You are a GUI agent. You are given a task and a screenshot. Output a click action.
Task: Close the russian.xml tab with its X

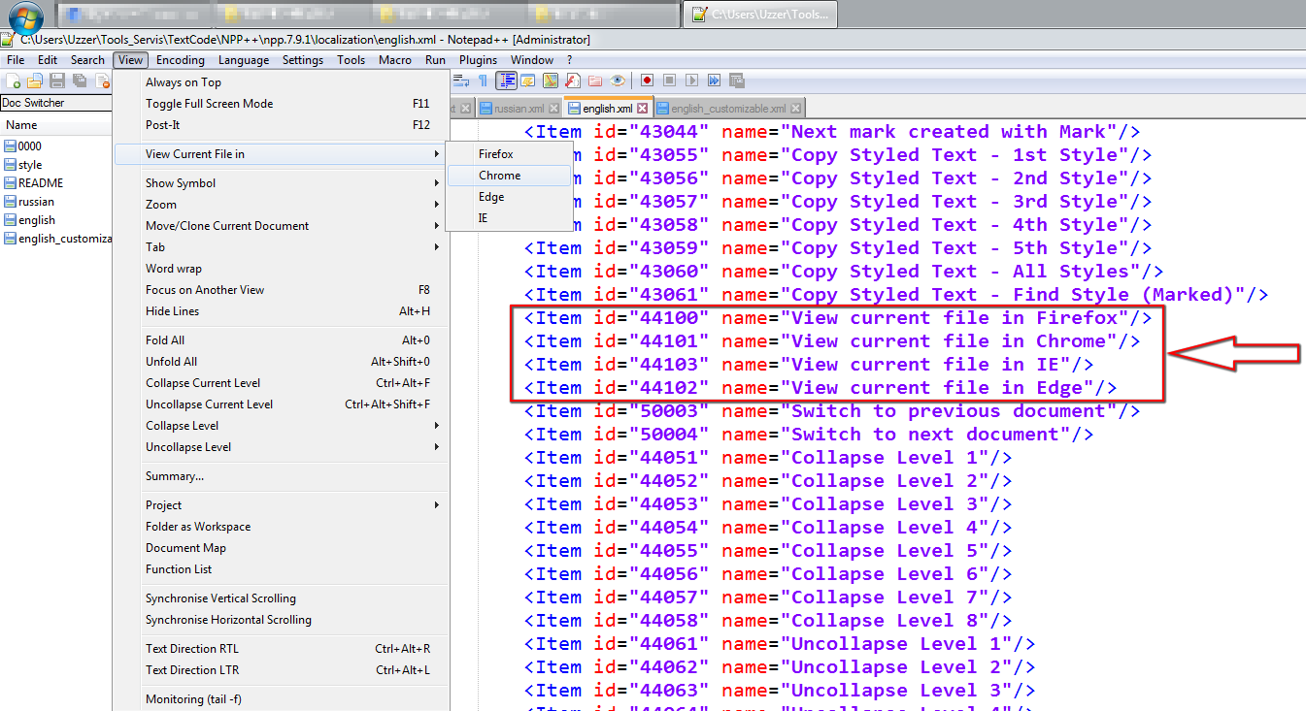coord(553,109)
